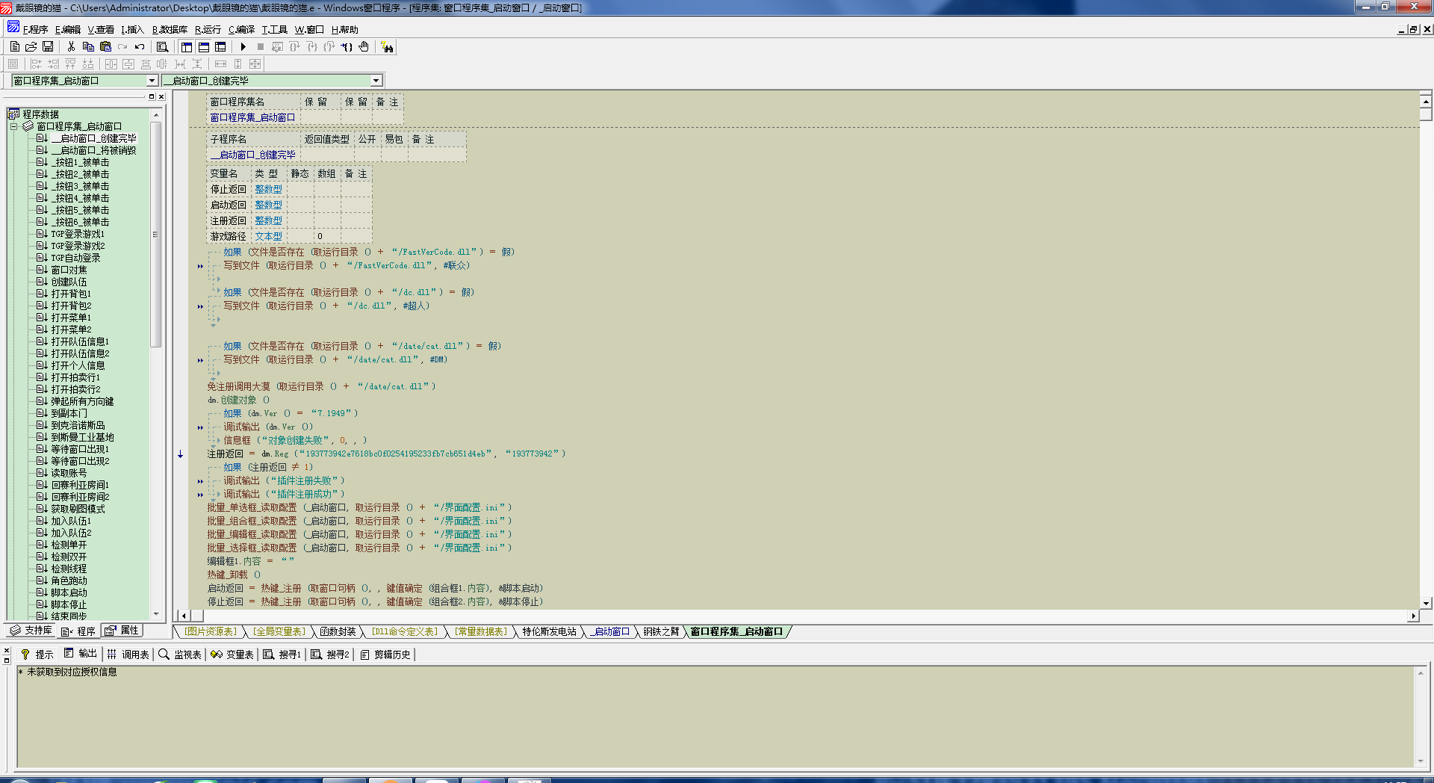This screenshot has height=783, width=1434.
Task: Switch to the 函数封装 tab
Action: [x=338, y=632]
